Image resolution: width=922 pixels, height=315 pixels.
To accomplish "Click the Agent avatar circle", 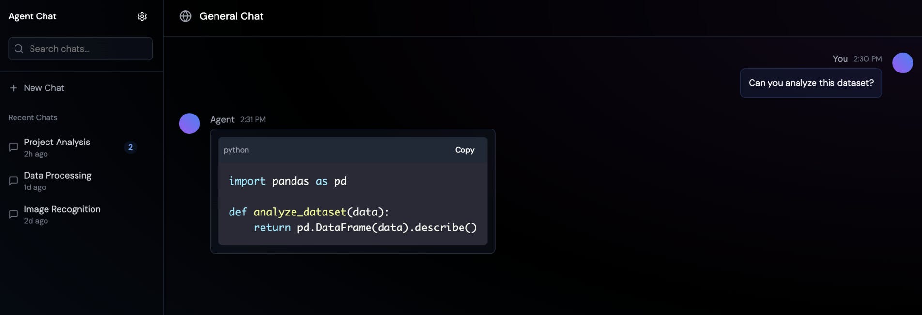I will (189, 124).
